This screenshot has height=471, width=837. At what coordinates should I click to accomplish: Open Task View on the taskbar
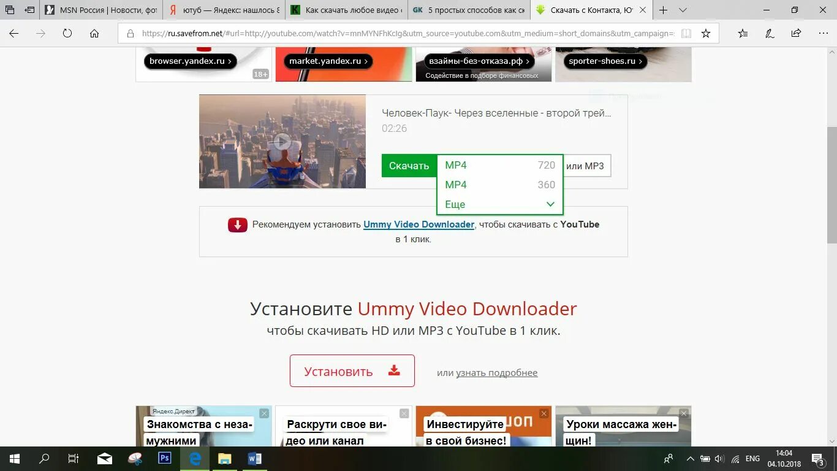pos(73,458)
